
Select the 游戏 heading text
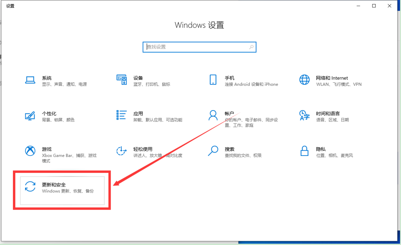[x=47, y=149]
